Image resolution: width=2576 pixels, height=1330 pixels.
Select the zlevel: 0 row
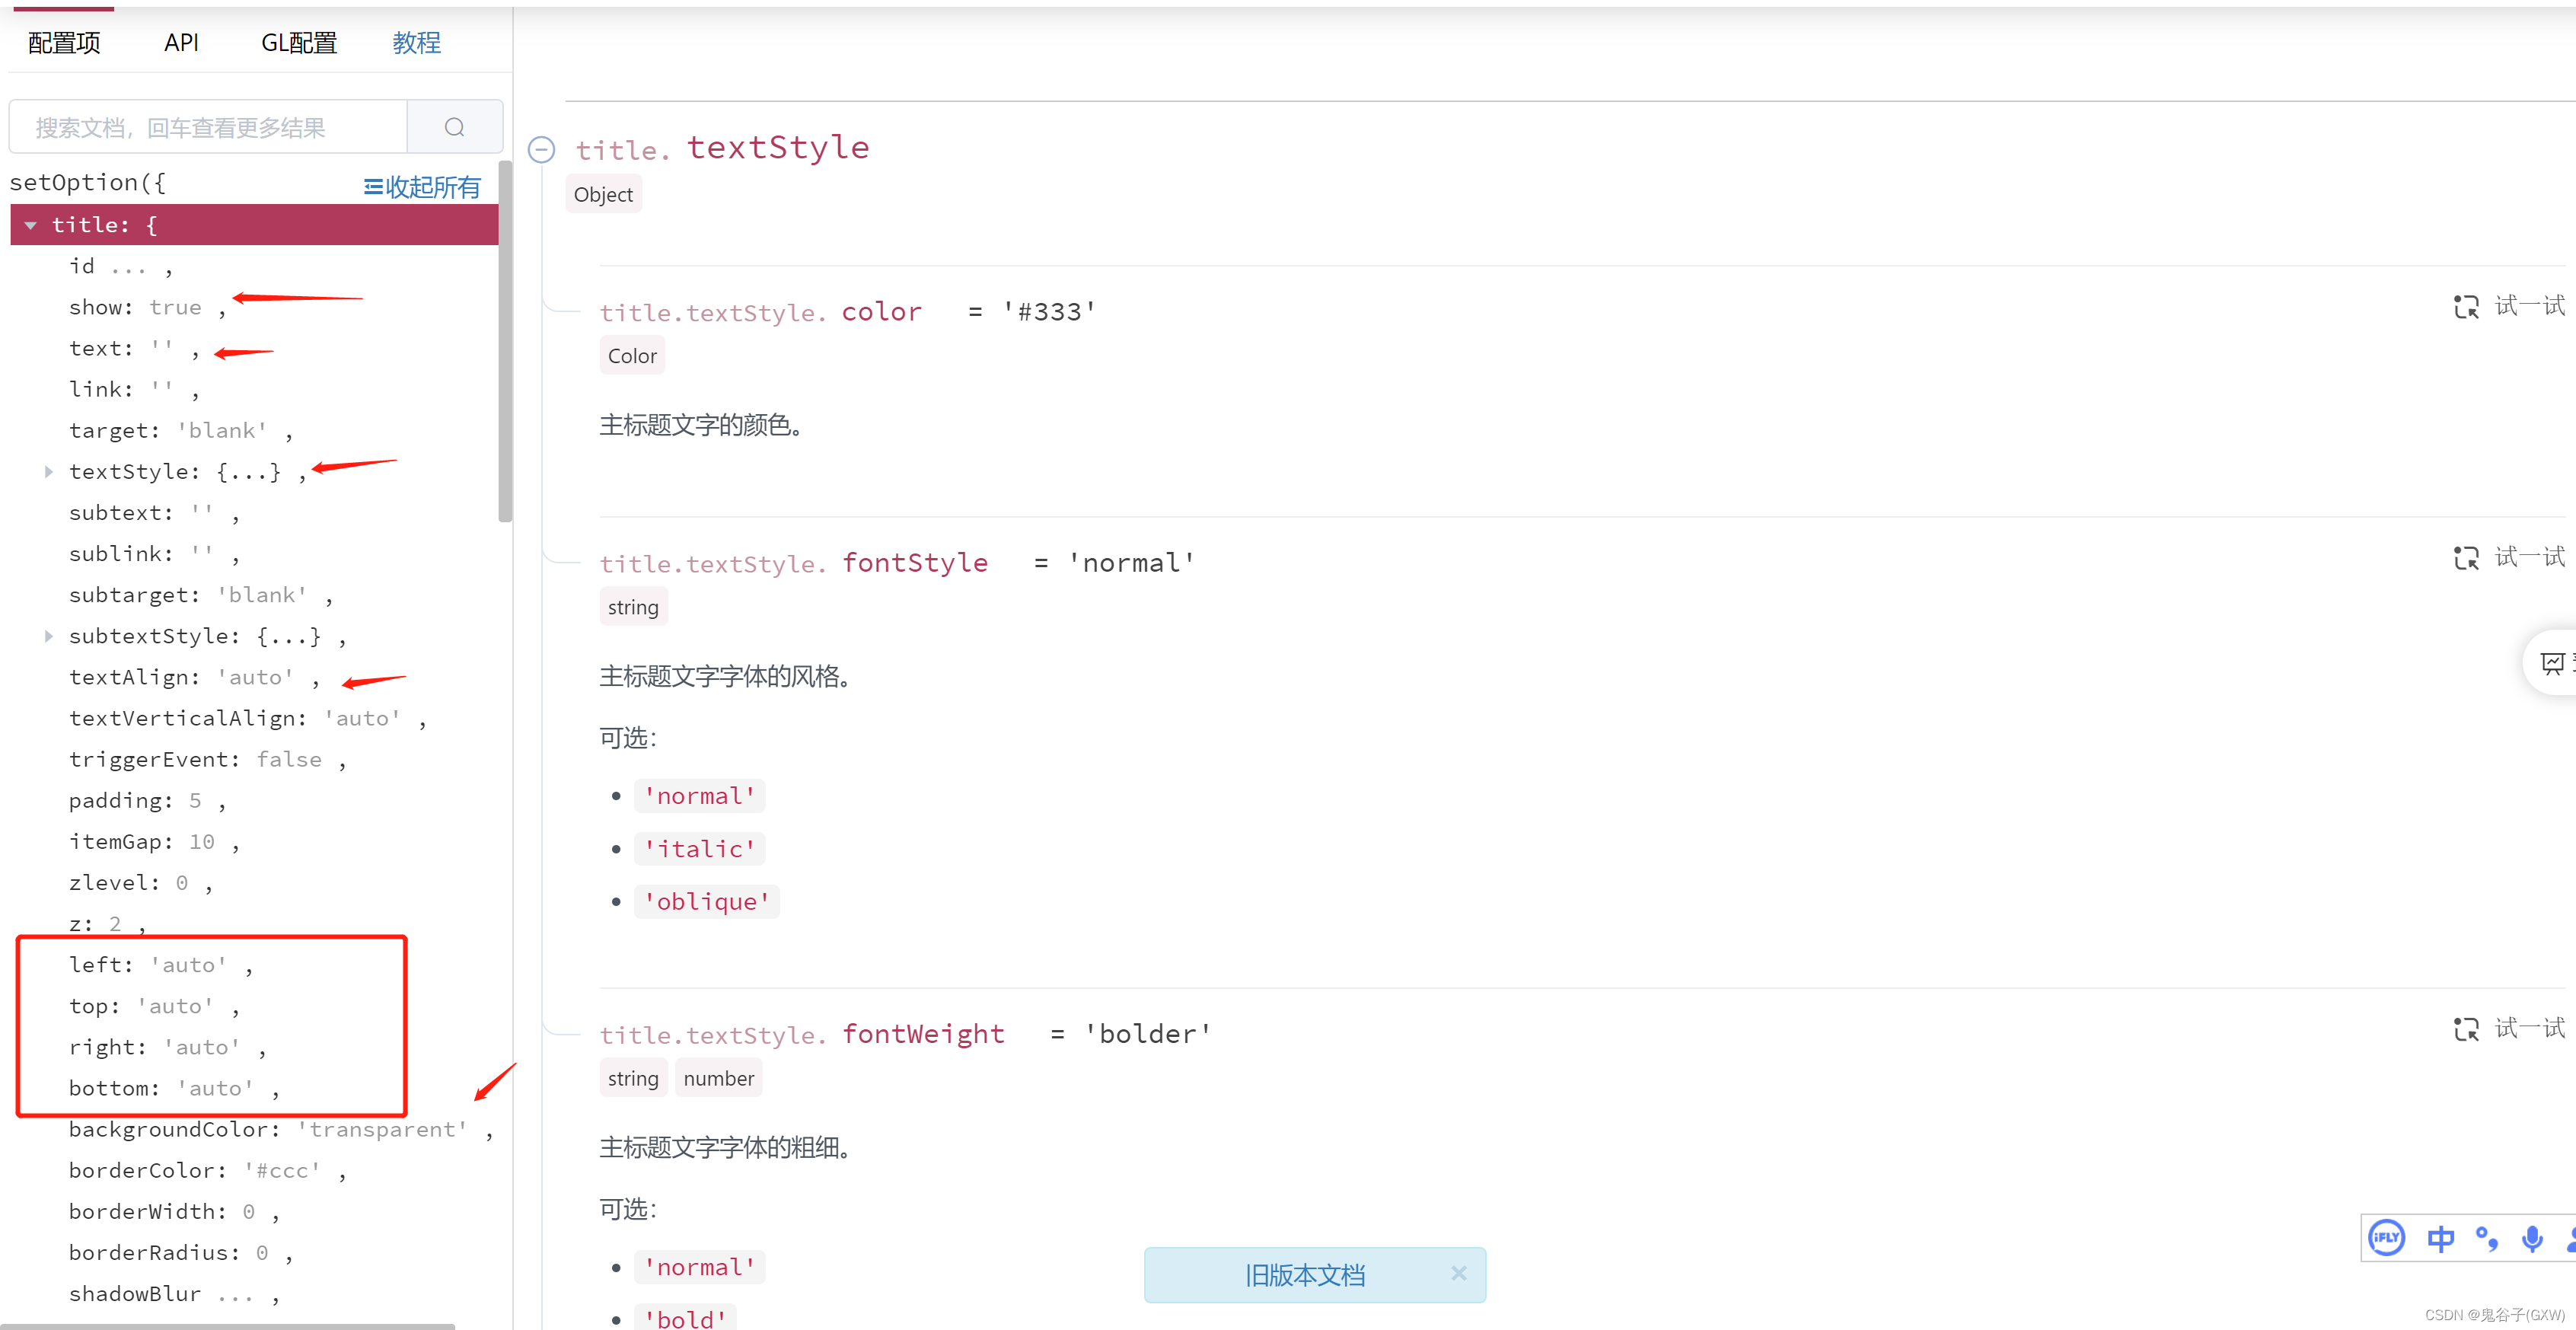(254, 882)
